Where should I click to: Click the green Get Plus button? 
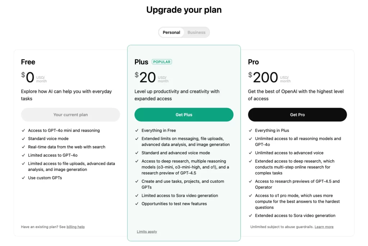pyautogui.click(x=184, y=115)
